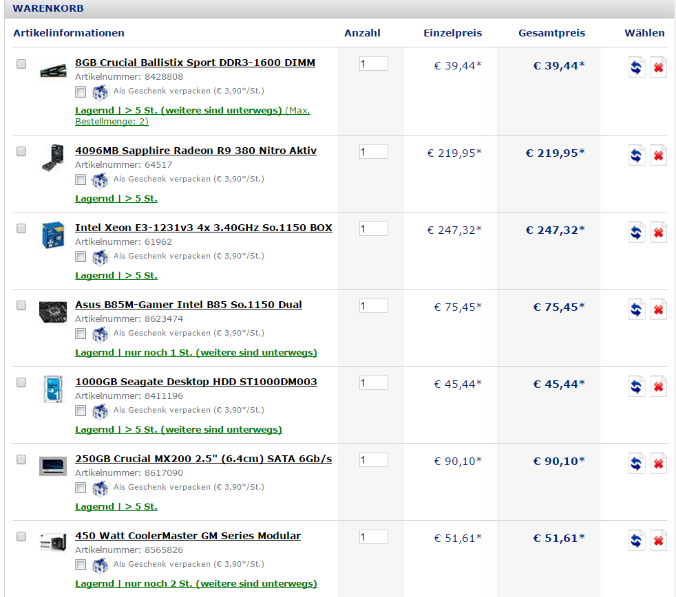Remove 450 Watt CoolerMaster from cart
This screenshot has height=597, width=676.
[x=658, y=540]
